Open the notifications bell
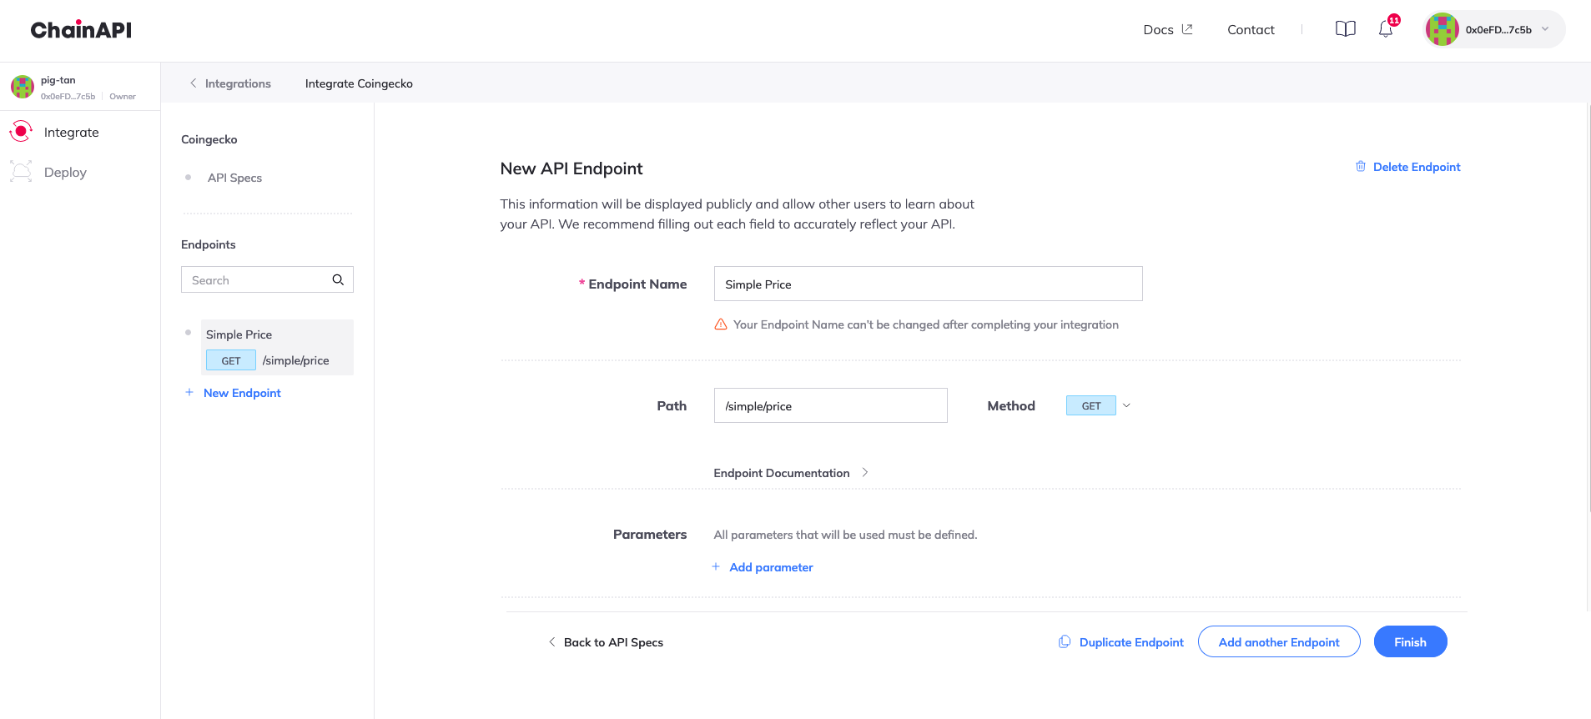The image size is (1591, 719). coord(1385,30)
